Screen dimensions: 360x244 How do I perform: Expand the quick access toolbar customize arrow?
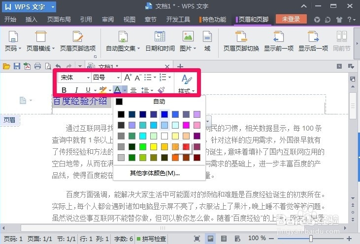80,67
